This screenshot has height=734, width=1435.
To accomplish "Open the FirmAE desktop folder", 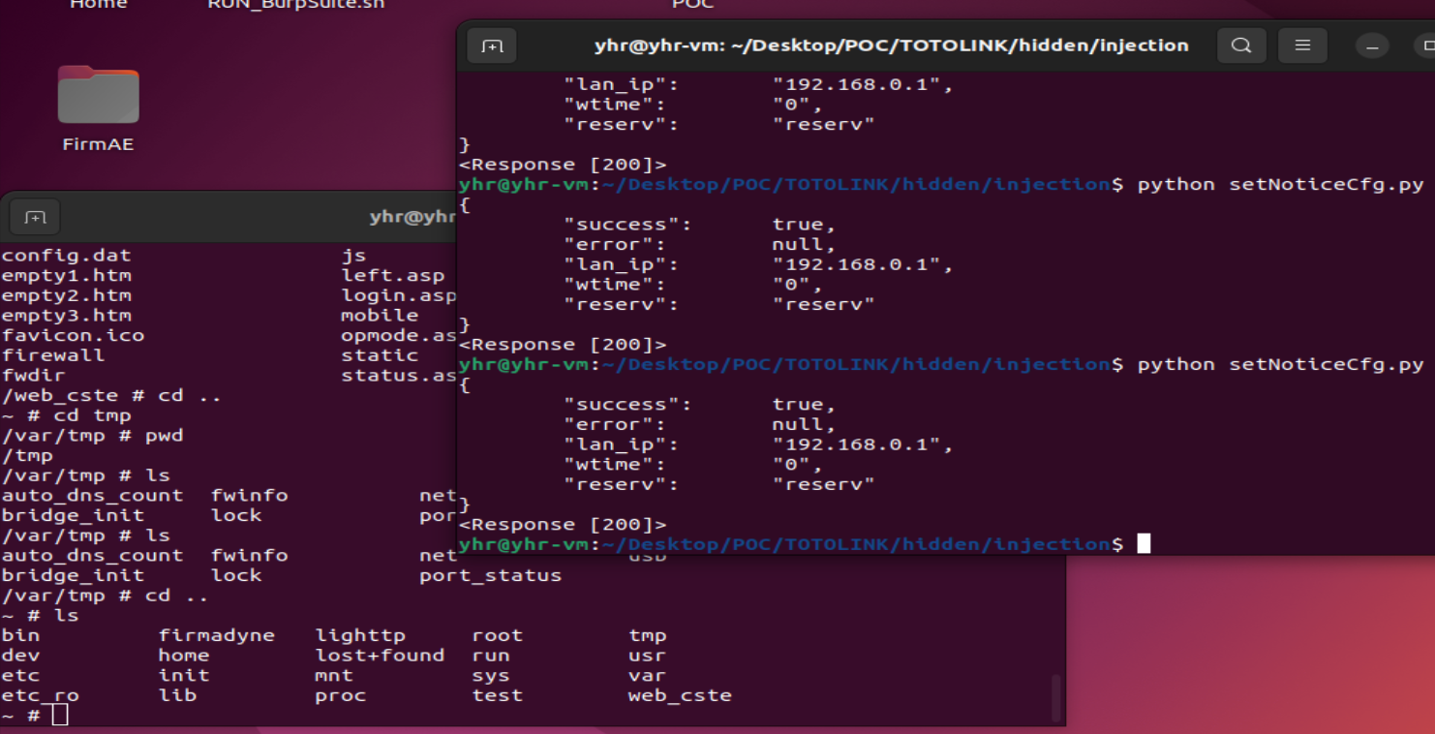I will point(98,94).
